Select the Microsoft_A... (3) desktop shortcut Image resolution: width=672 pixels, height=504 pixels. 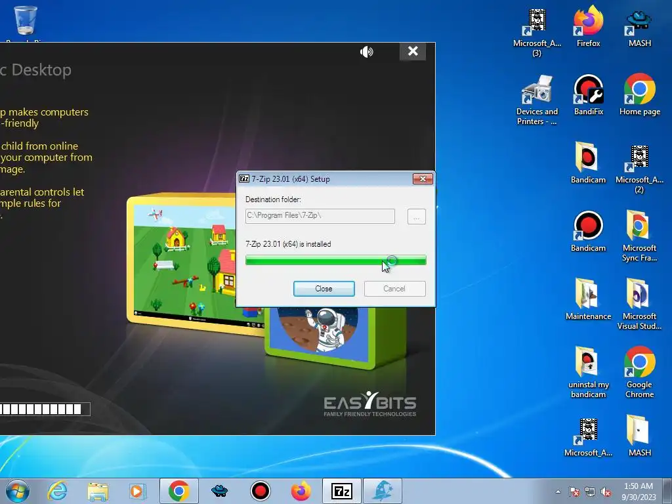537,33
